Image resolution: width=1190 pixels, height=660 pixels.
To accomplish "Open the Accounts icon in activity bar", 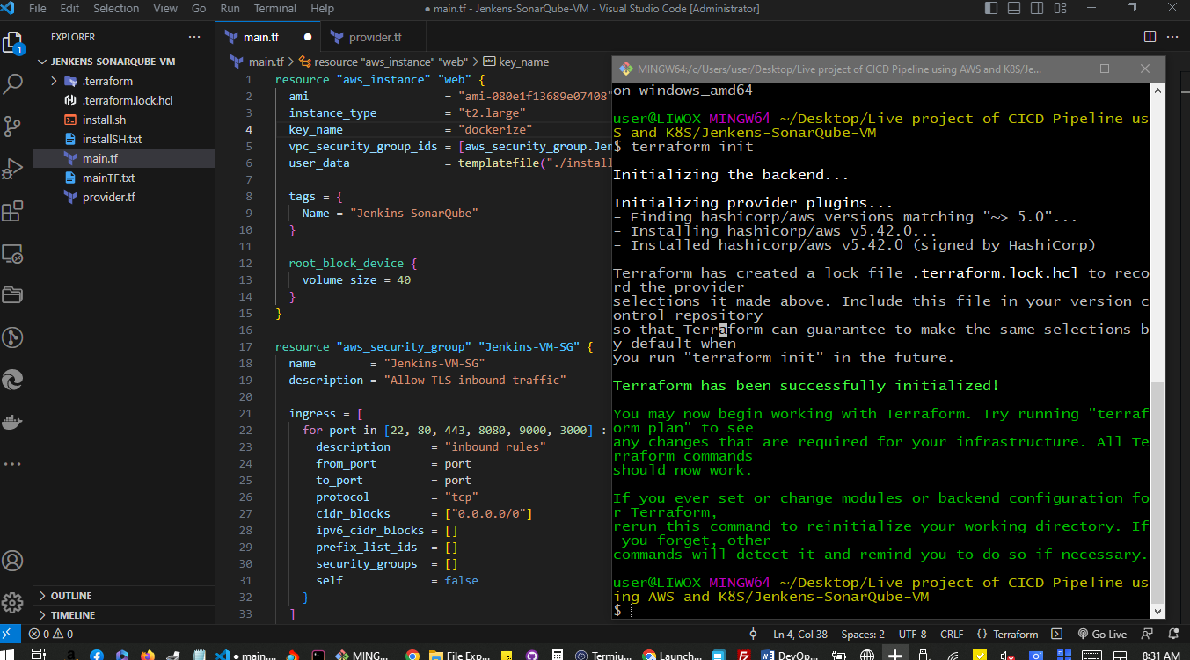I will pyautogui.click(x=13, y=560).
